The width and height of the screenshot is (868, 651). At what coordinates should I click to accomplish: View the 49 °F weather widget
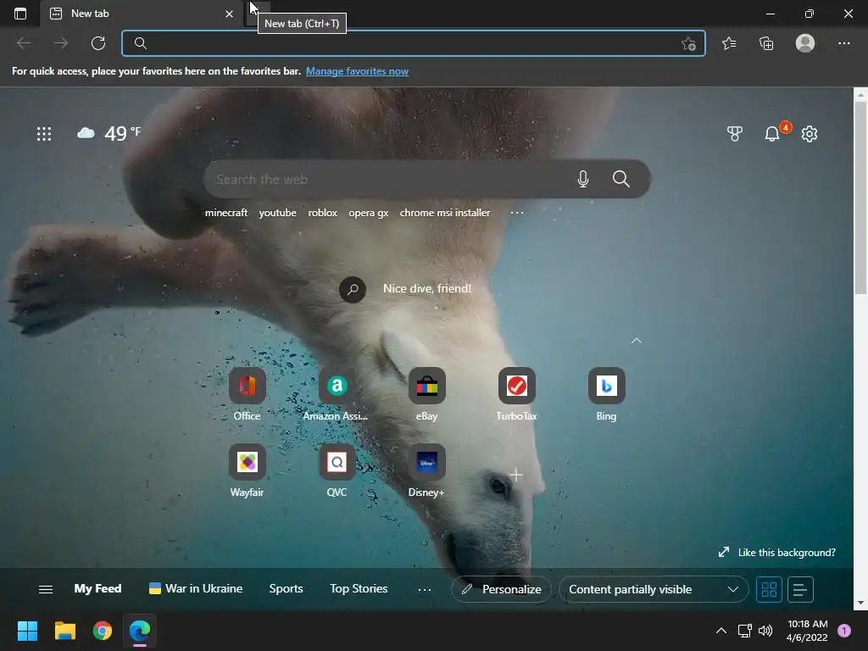[x=109, y=133]
